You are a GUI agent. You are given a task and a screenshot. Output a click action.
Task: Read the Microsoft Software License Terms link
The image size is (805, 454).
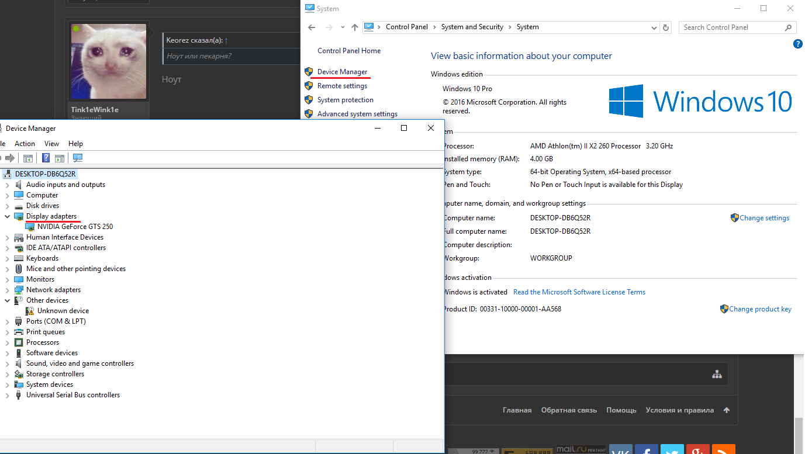pyautogui.click(x=579, y=292)
